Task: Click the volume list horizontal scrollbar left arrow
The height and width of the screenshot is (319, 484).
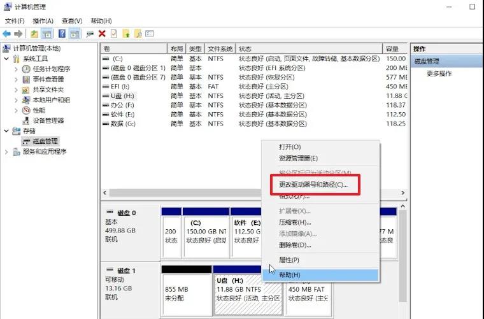Action: pyautogui.click(x=105, y=193)
